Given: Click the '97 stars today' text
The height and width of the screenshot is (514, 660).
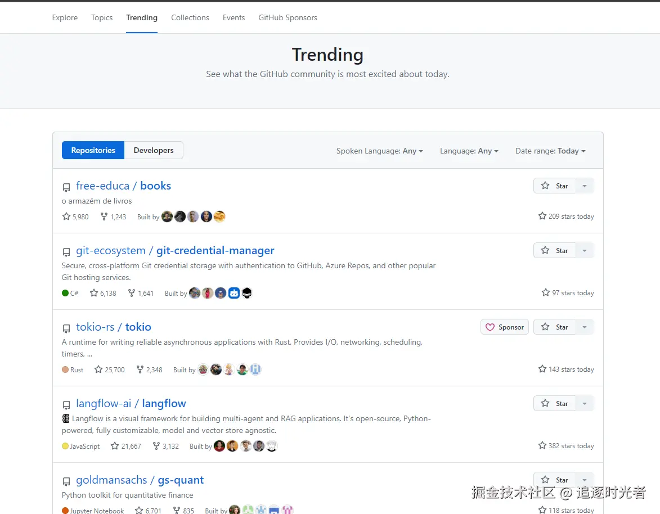Looking at the screenshot, I should coord(573,293).
